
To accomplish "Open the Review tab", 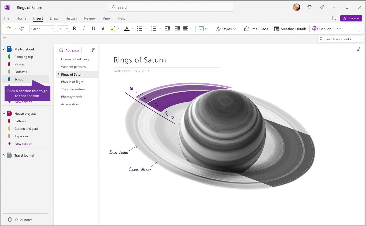I will coord(90,18).
